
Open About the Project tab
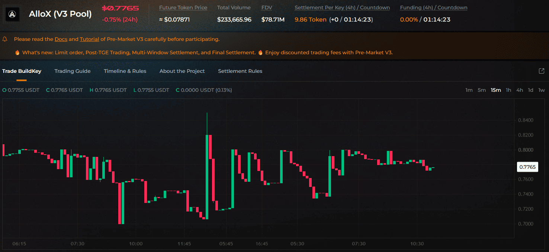pyautogui.click(x=182, y=71)
